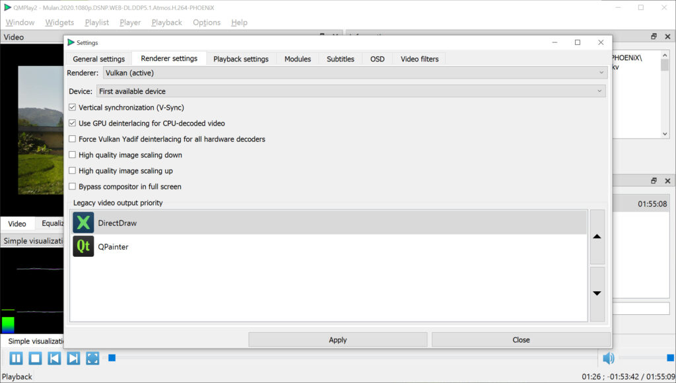Open the Subtitles settings tab
This screenshot has height=383, width=676.
pyautogui.click(x=341, y=59)
